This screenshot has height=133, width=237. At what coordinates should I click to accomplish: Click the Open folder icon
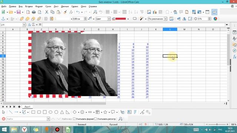pos(11,12)
